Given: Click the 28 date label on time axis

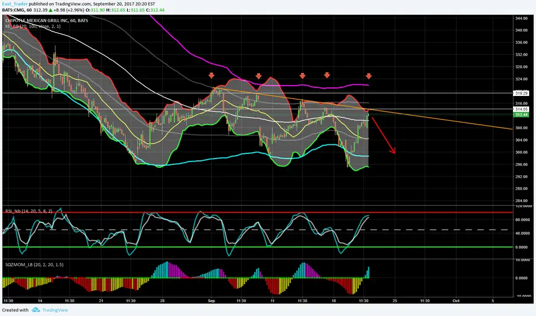Looking at the screenshot, I should [162, 301].
